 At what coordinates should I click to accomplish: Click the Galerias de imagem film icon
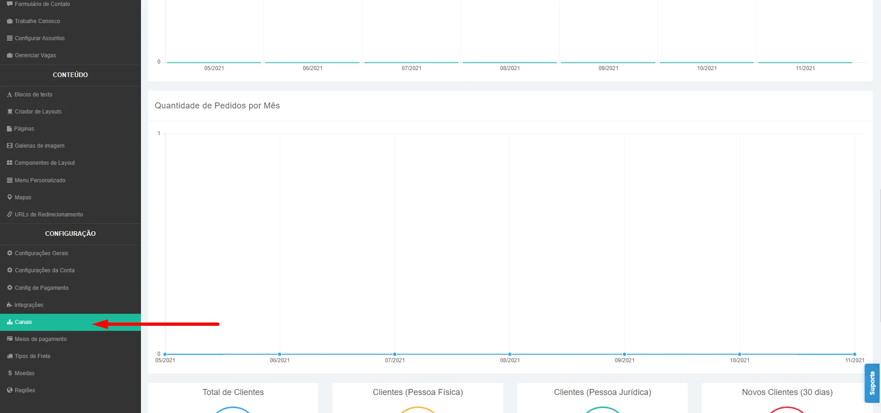(10, 146)
